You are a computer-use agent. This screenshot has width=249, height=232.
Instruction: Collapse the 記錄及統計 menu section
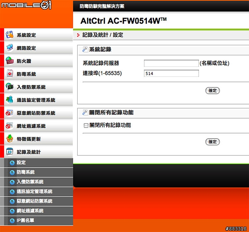click(x=39, y=152)
